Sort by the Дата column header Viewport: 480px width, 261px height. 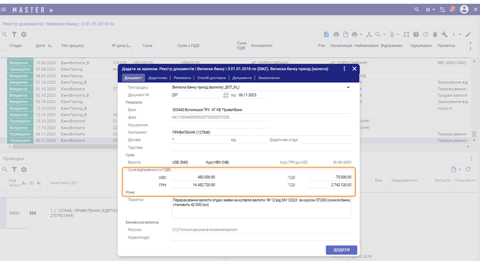click(x=40, y=45)
